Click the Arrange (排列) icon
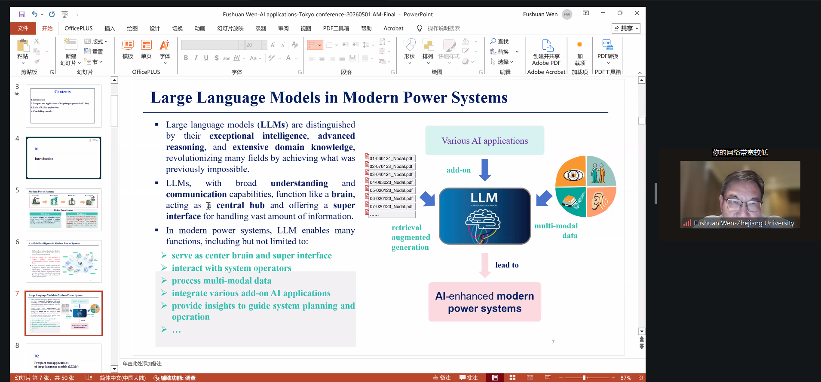 tap(428, 45)
